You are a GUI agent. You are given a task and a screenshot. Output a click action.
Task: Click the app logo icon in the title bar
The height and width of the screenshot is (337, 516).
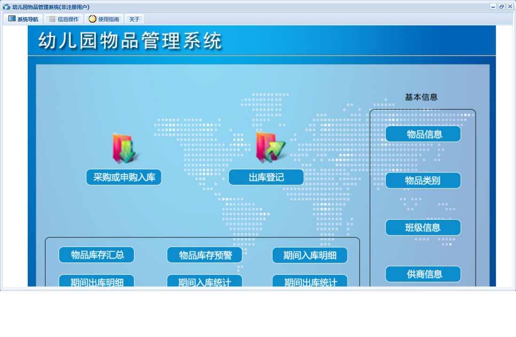pyautogui.click(x=6, y=7)
